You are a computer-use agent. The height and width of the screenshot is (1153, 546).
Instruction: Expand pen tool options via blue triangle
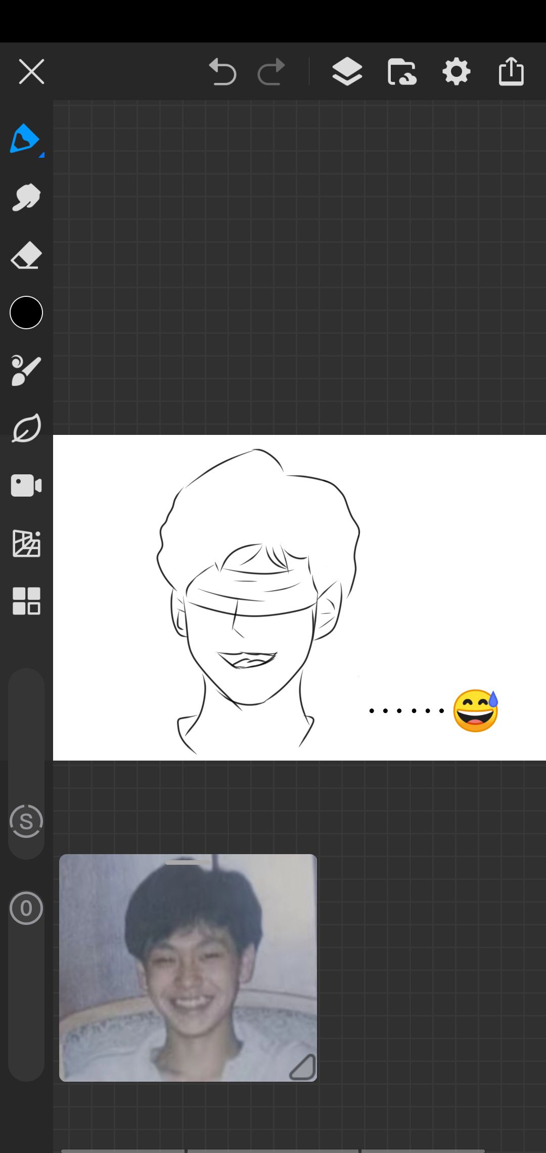[x=41, y=155]
